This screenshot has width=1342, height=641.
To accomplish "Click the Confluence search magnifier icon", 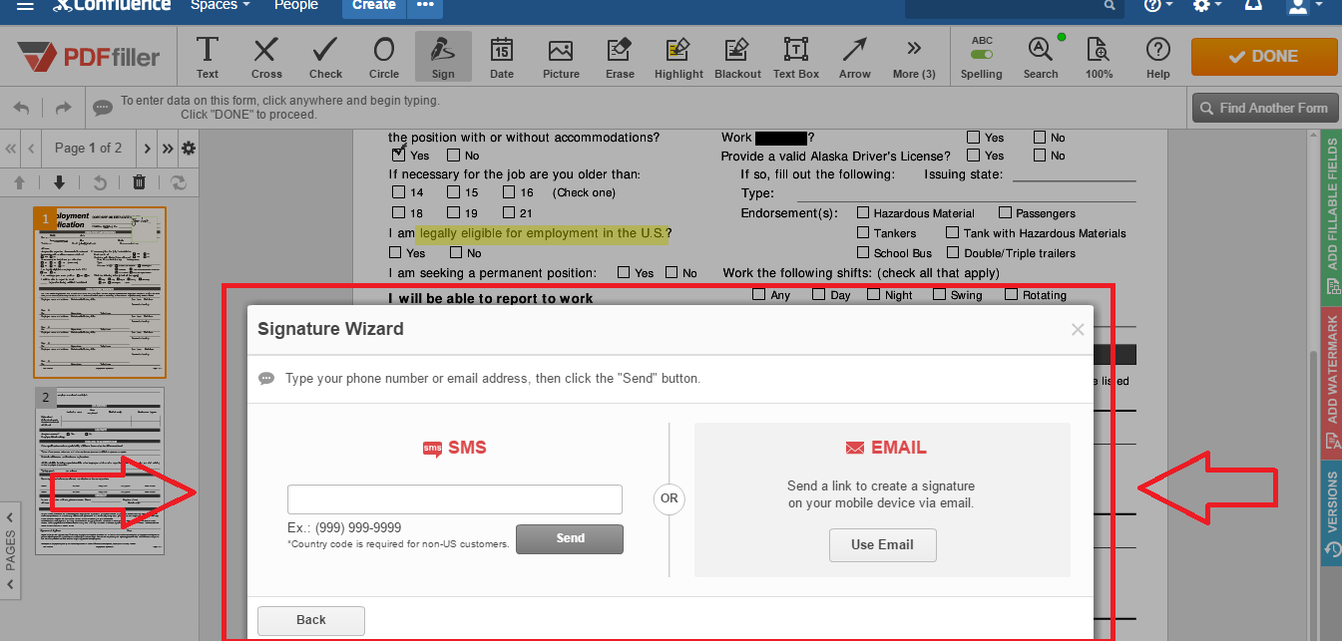I will point(1111,5).
